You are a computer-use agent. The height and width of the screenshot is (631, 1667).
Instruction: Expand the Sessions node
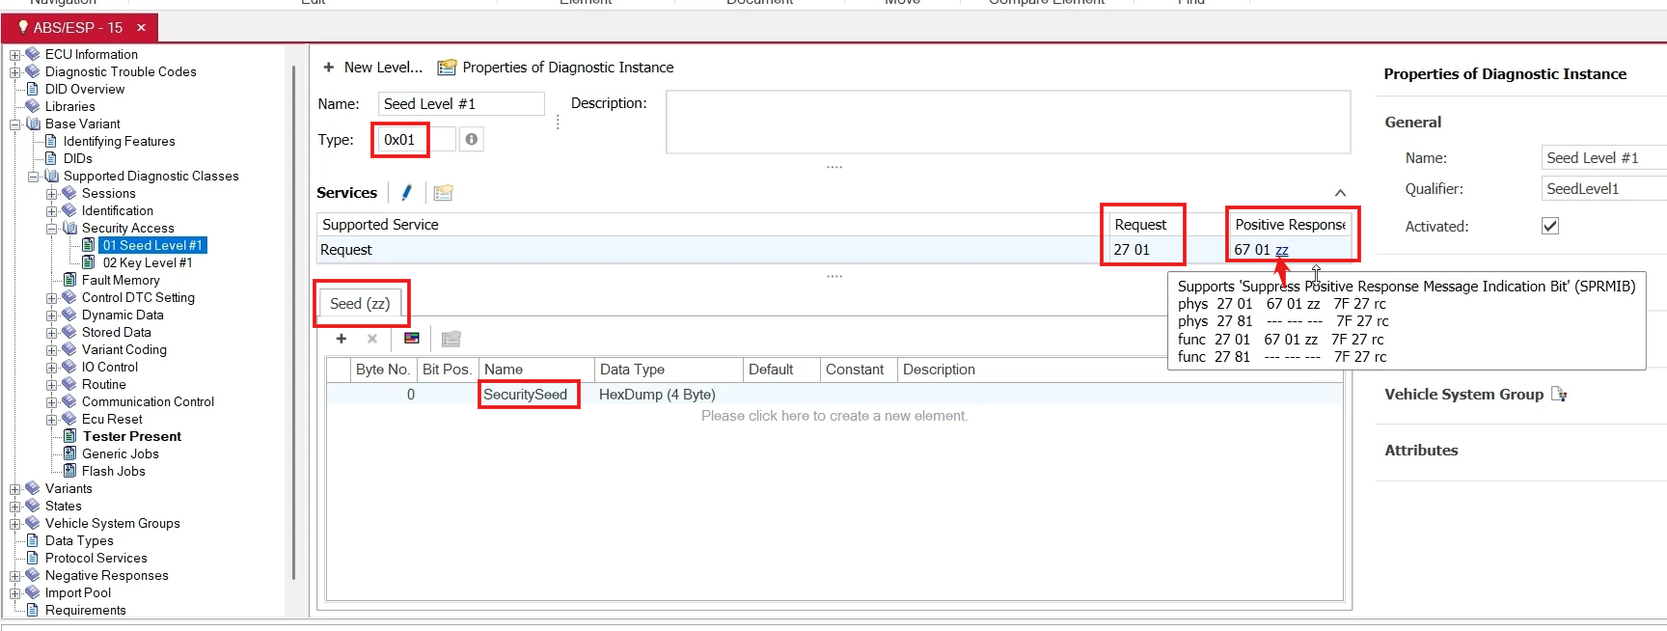pyautogui.click(x=51, y=194)
